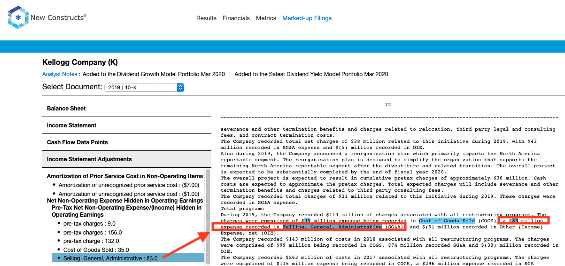
Task: Select the Cost of Goods Sold : 35.0 item
Action: click(96, 250)
